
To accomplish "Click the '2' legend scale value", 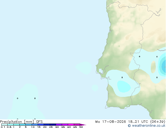I will tap(20, 127).
